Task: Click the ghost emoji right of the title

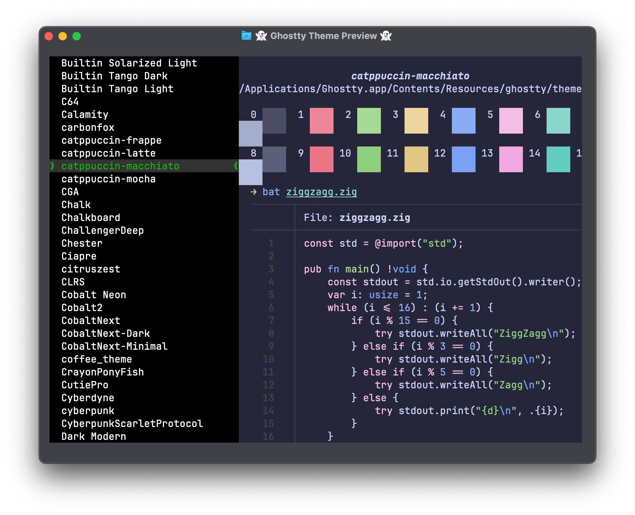Action: pos(386,35)
